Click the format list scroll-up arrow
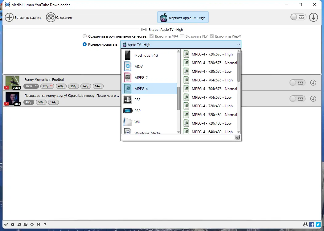 (178, 51)
